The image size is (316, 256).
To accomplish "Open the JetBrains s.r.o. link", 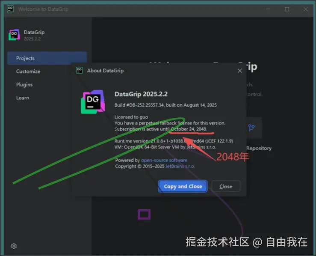I will pos(180,166).
